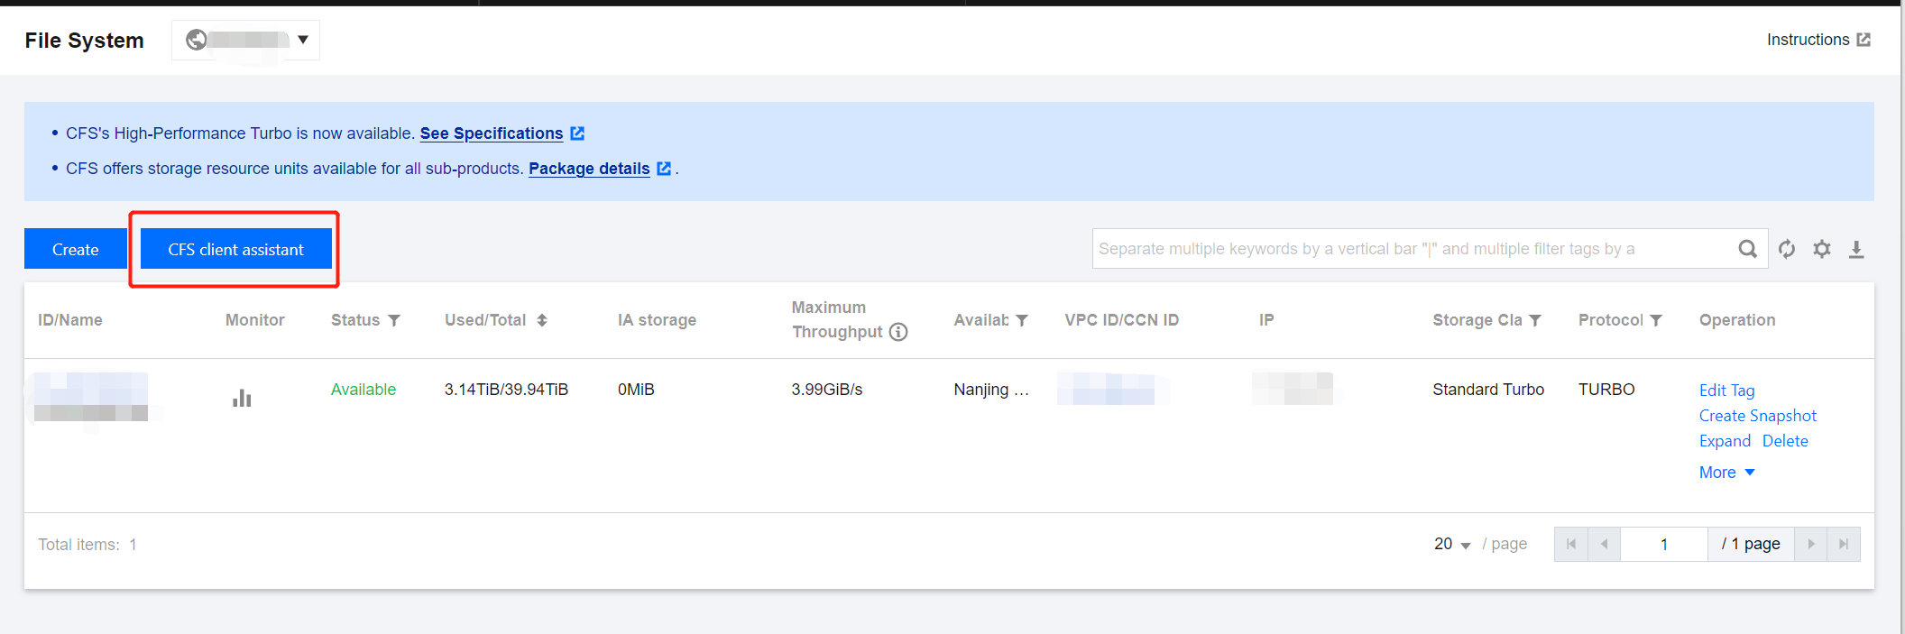Click the keyword search input field
The width and height of the screenshot is (1905, 634).
(x=1412, y=249)
